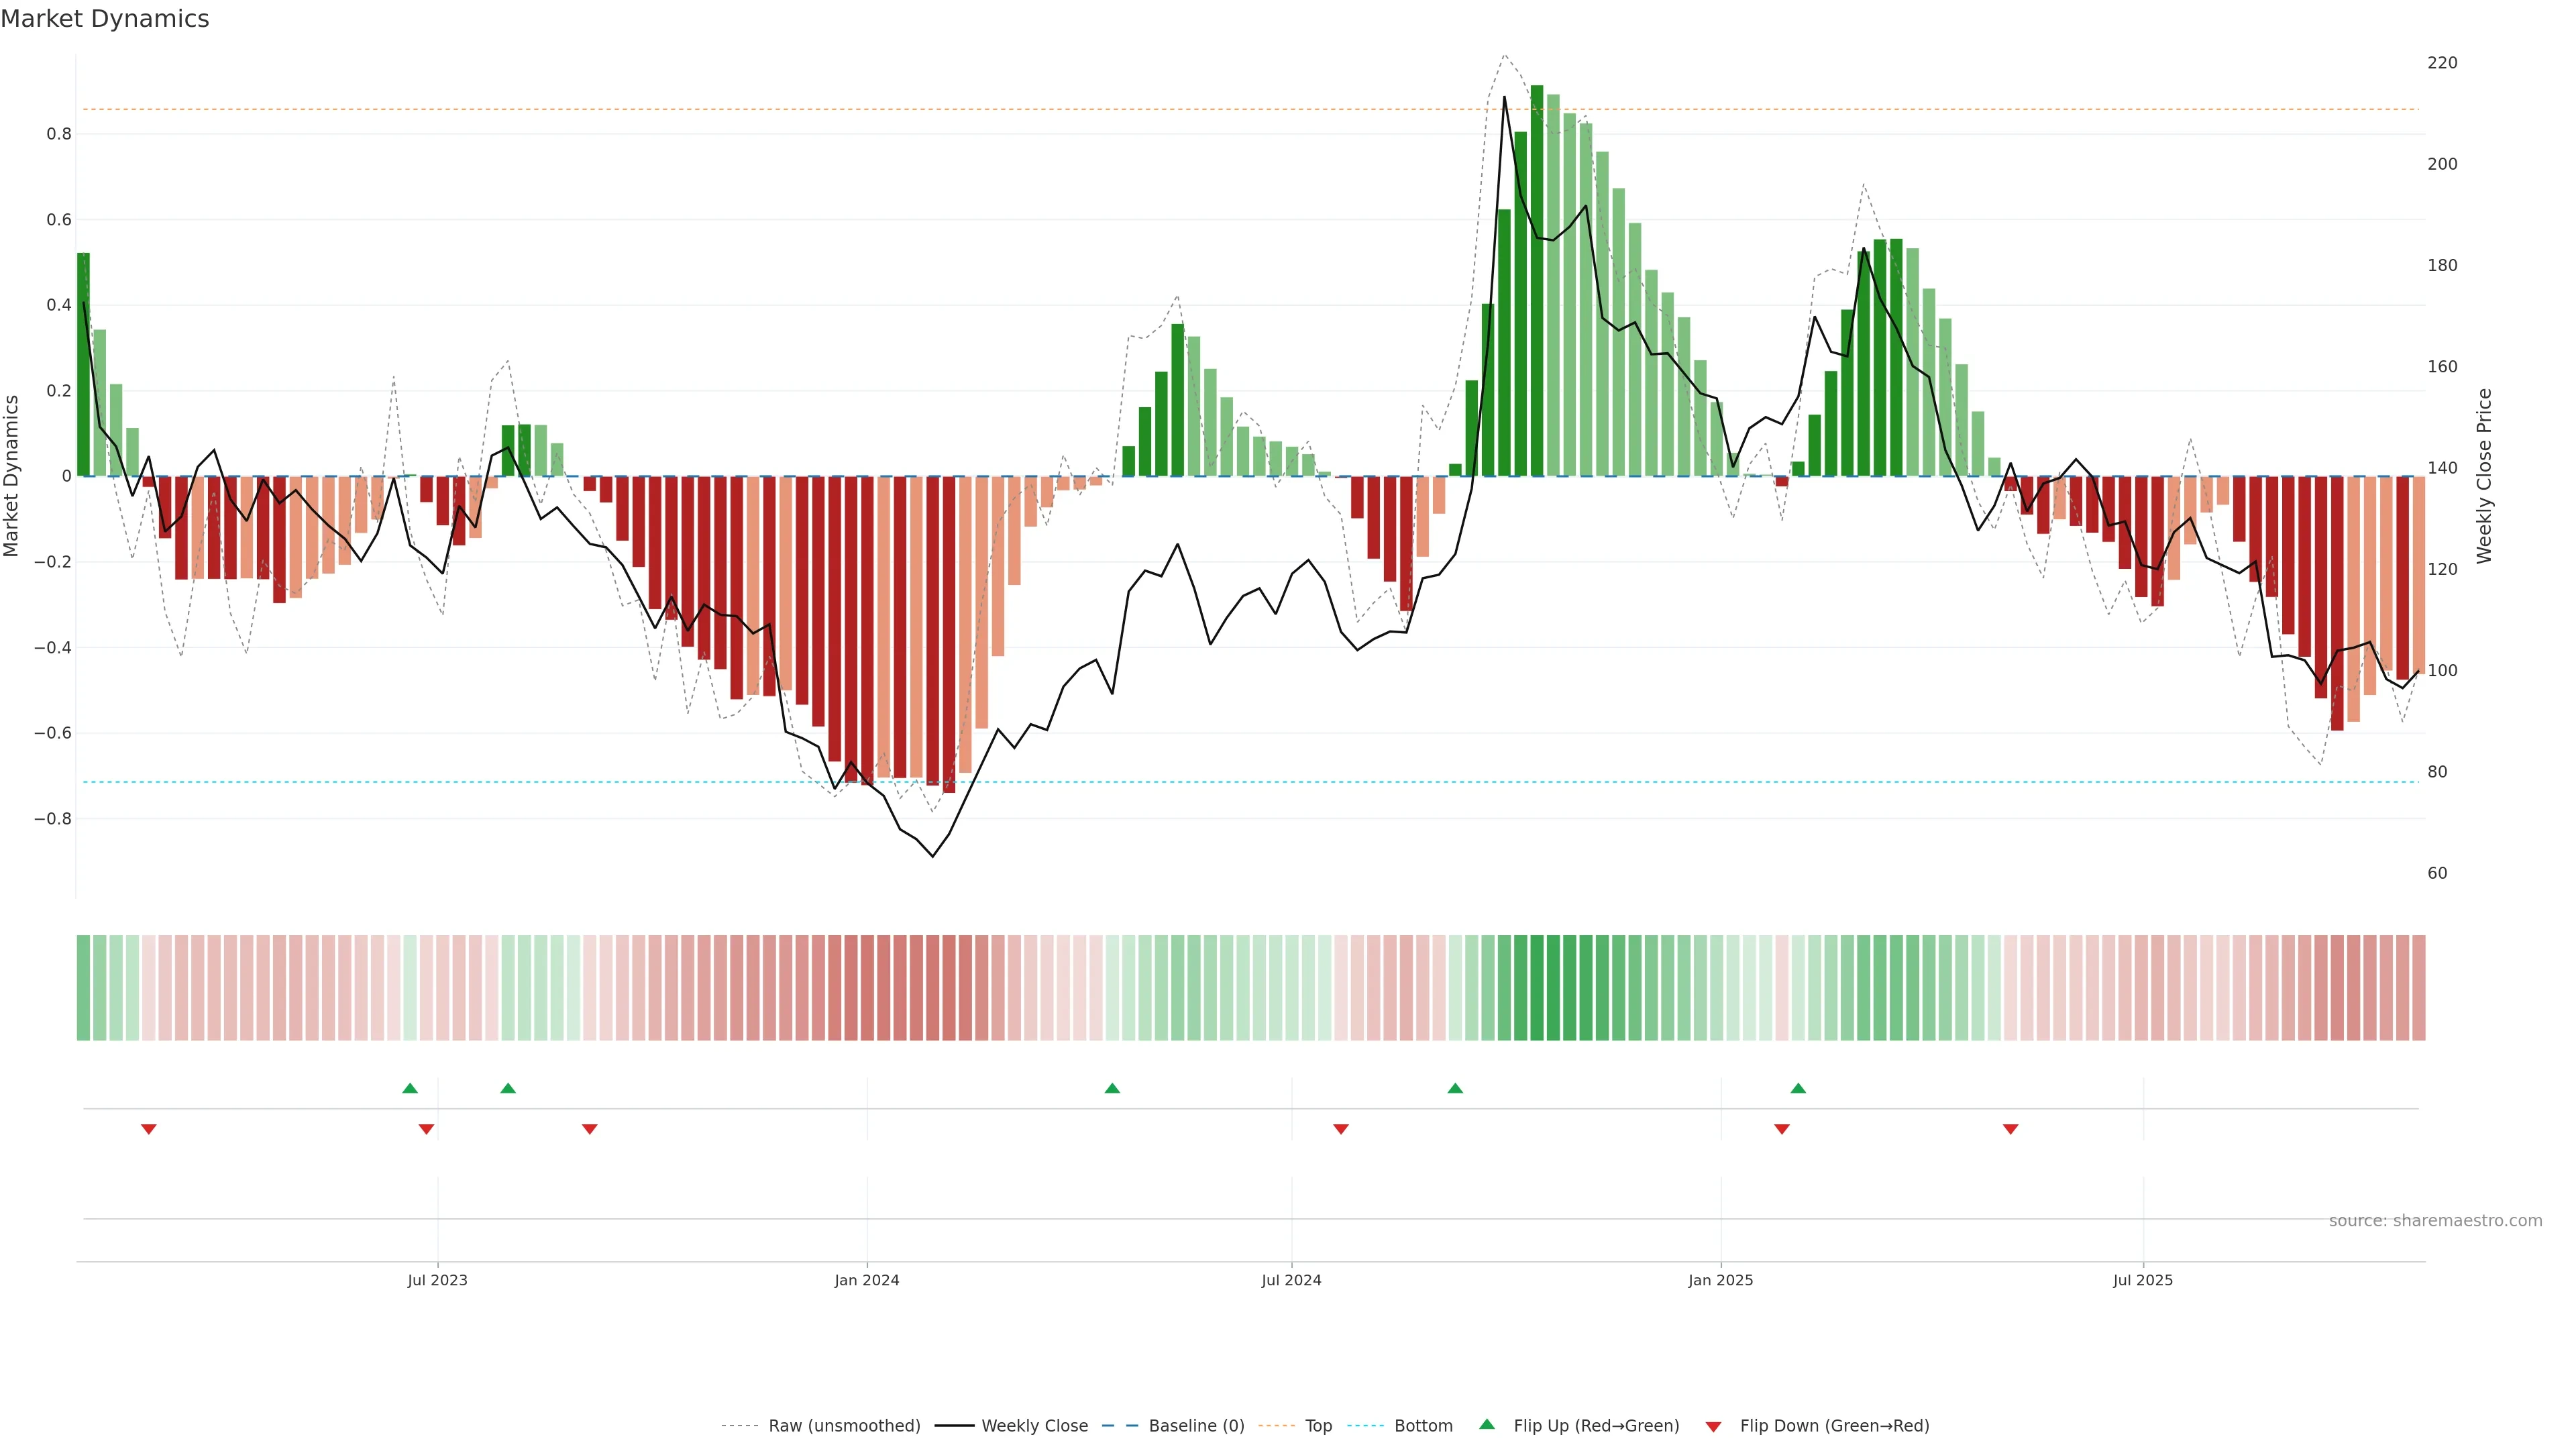Click the Market Dynamics chart title
This screenshot has width=2576, height=1449.
[x=105, y=19]
